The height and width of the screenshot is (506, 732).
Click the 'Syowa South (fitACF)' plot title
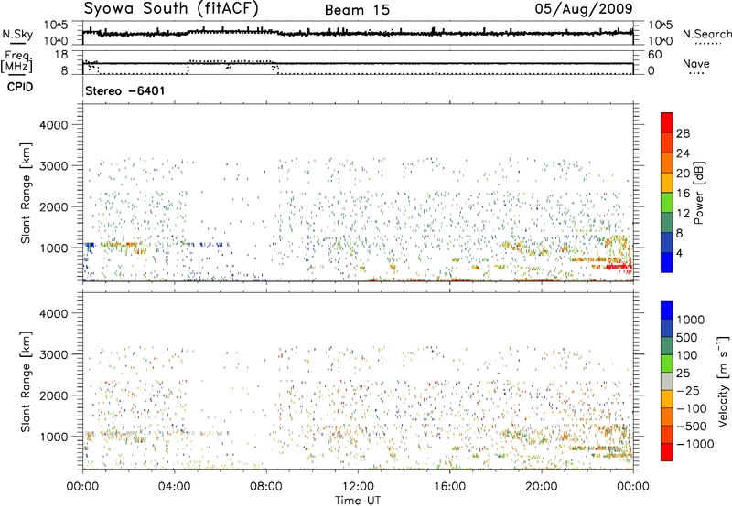coord(171,8)
